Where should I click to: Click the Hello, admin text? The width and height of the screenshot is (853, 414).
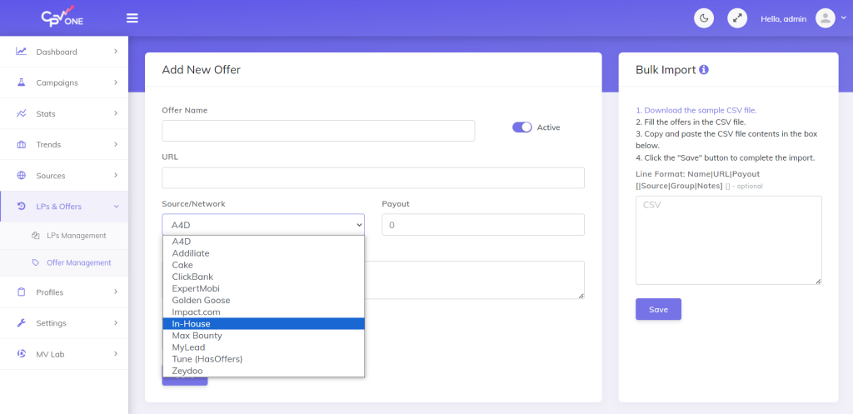point(783,18)
